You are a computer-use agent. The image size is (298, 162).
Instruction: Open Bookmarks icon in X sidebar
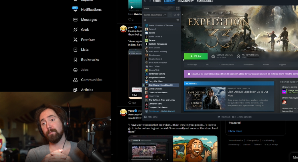(76, 60)
